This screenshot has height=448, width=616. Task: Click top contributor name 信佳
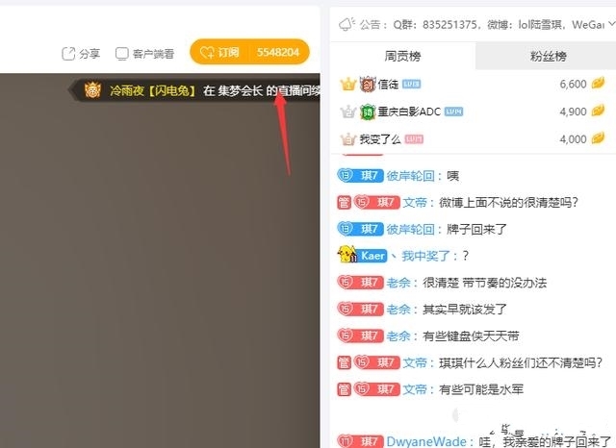coord(388,85)
